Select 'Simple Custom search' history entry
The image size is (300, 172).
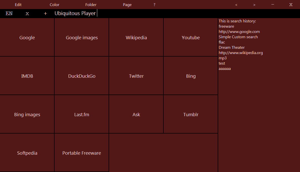click(x=238, y=37)
